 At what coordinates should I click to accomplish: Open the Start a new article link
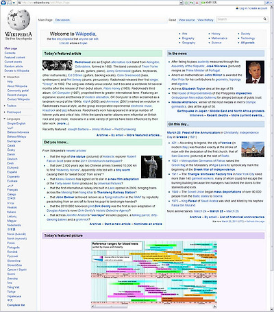pyautogui.click(x=117, y=224)
